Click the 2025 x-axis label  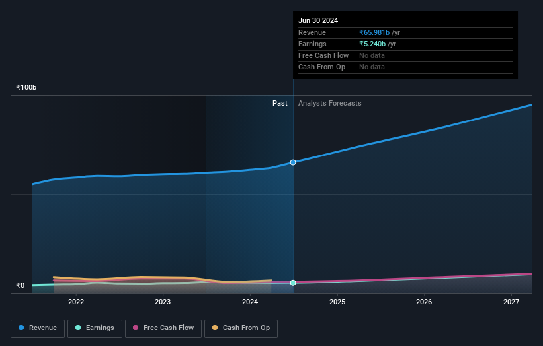337,302
